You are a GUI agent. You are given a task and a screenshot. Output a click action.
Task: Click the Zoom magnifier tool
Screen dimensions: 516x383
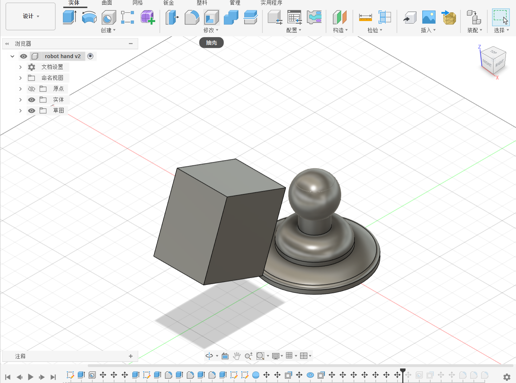pos(249,356)
